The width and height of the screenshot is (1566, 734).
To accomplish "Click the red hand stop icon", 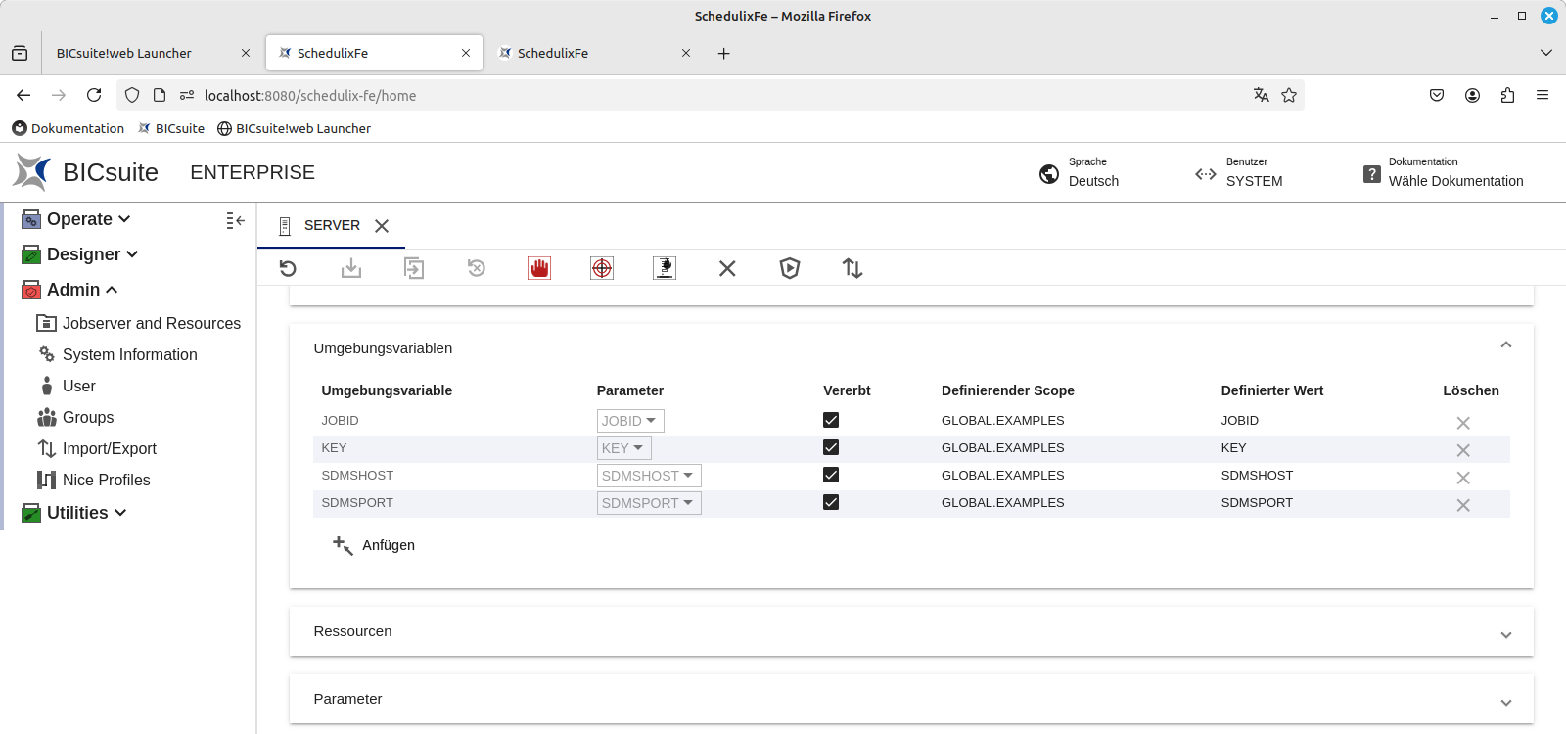I will coord(539,268).
